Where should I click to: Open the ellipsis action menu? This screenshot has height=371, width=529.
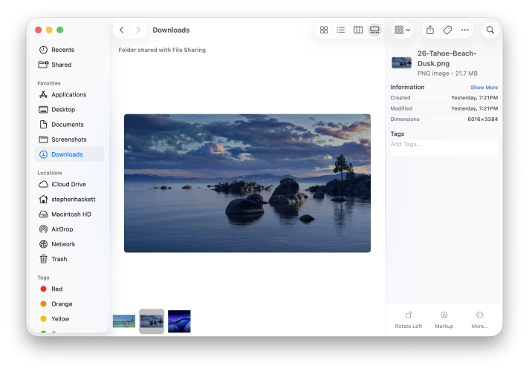(465, 30)
